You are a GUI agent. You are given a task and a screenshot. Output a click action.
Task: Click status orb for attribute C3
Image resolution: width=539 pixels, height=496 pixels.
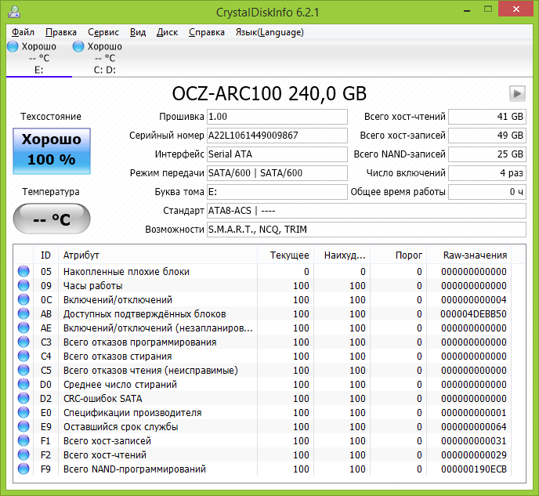click(24, 342)
